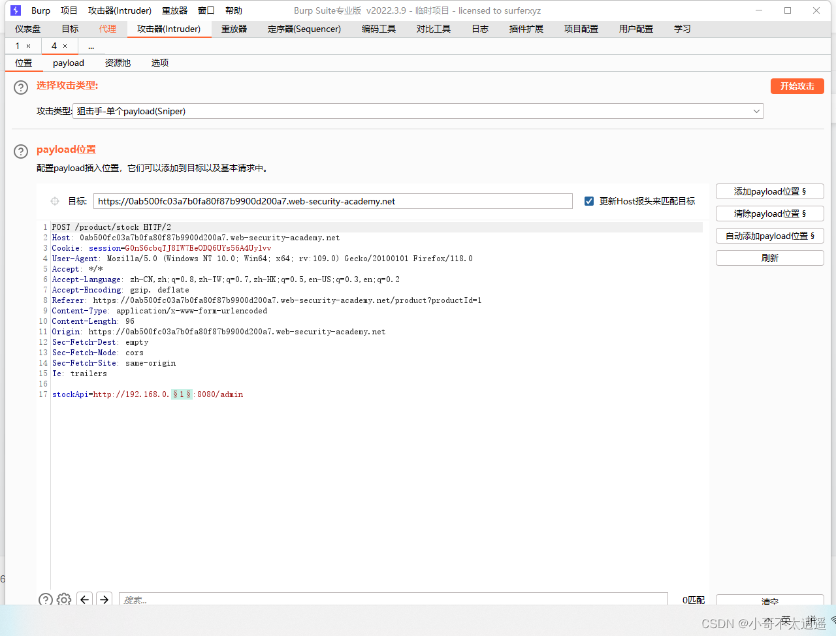Open the 日志 tab

click(480, 29)
